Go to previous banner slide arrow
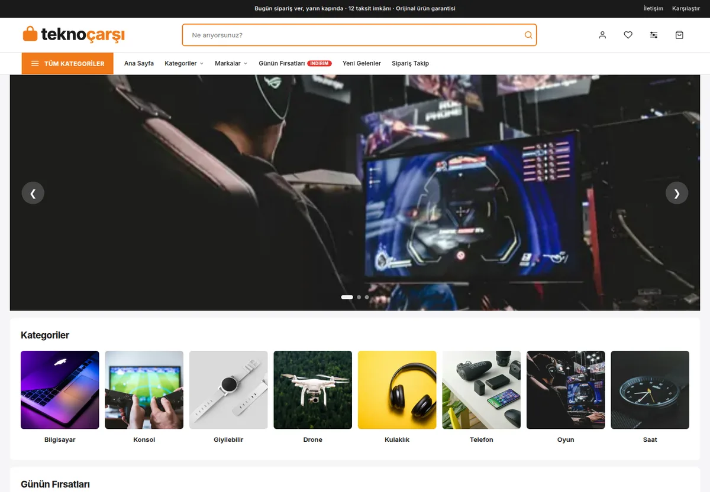 33,193
